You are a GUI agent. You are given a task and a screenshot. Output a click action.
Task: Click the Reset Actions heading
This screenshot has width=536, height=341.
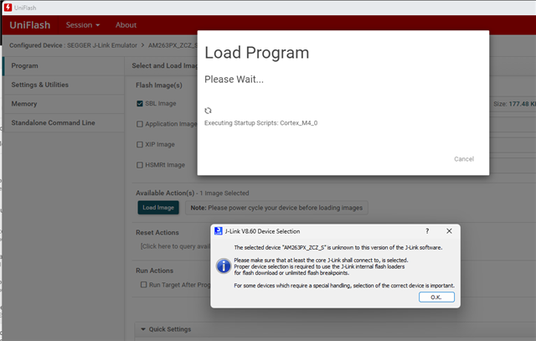(x=157, y=233)
